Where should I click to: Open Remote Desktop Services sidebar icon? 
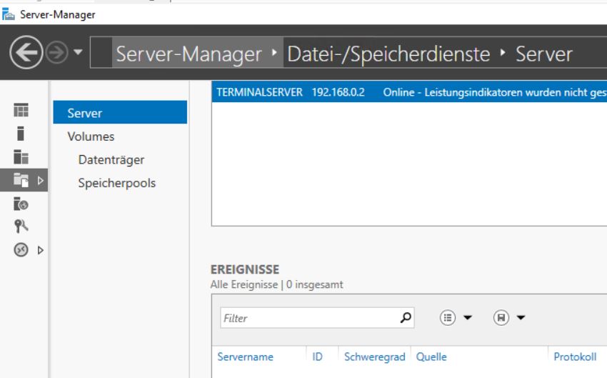tap(21, 250)
